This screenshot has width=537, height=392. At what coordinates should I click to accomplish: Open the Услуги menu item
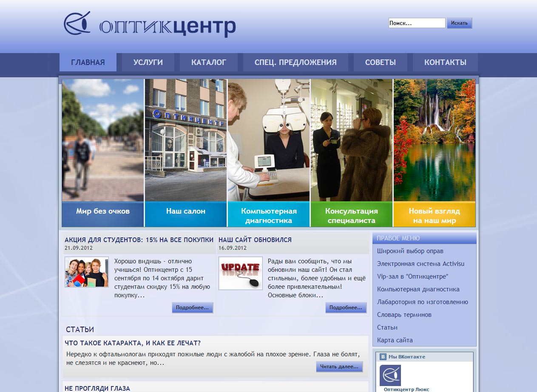click(x=148, y=62)
